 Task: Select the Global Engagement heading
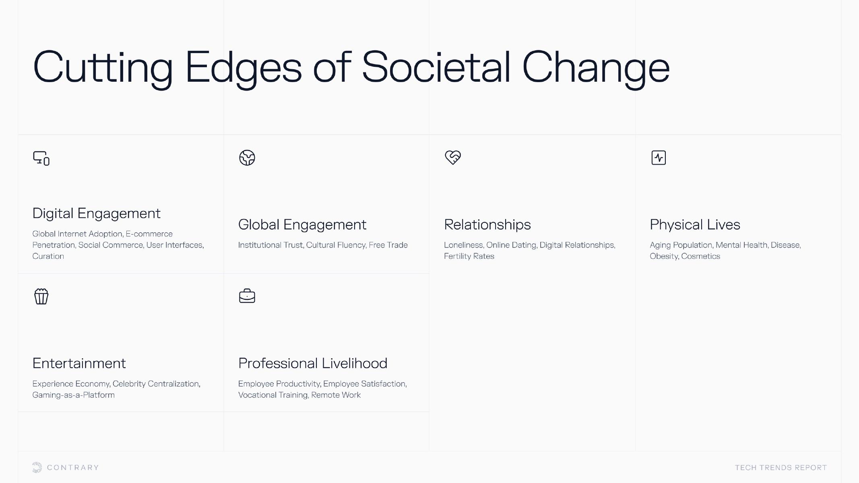302,225
